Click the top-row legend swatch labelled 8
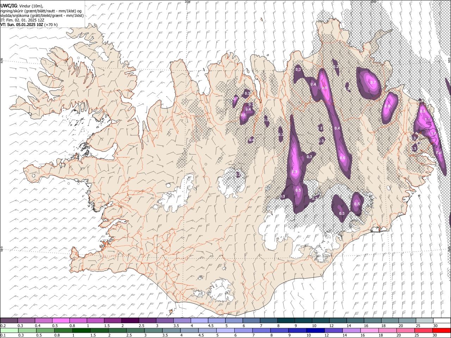 pos(286,320)
